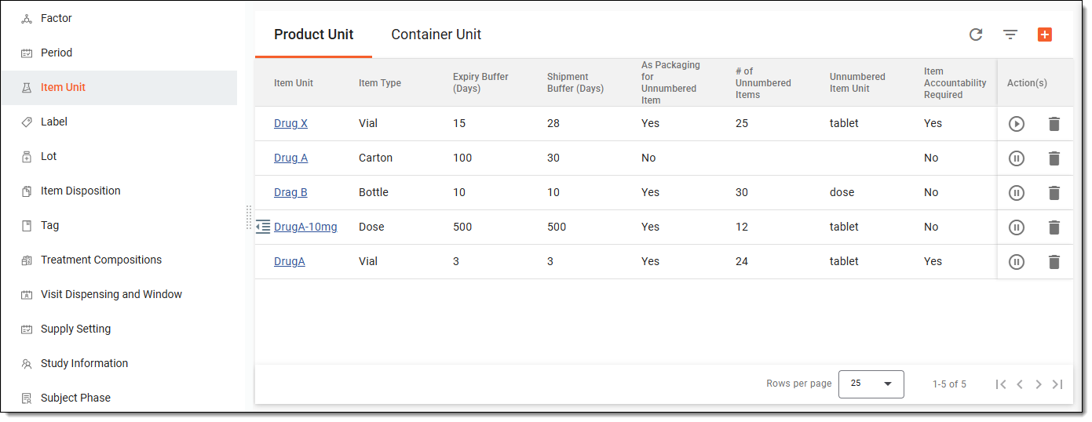Add a new item unit with orange plus
Screen dimensions: 1092x422
coord(1044,35)
